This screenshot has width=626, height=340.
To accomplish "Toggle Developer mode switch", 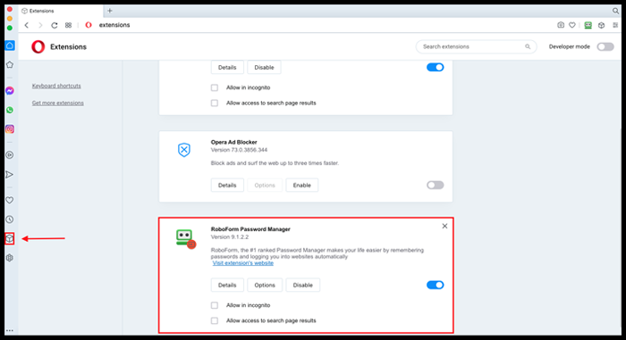I will pos(605,46).
